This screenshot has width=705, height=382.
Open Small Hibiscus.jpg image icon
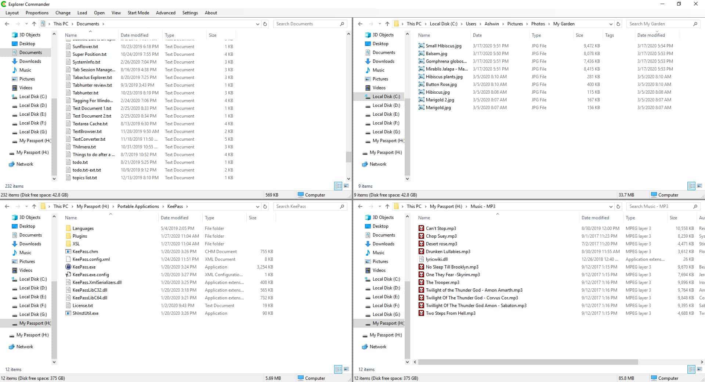[421, 46]
